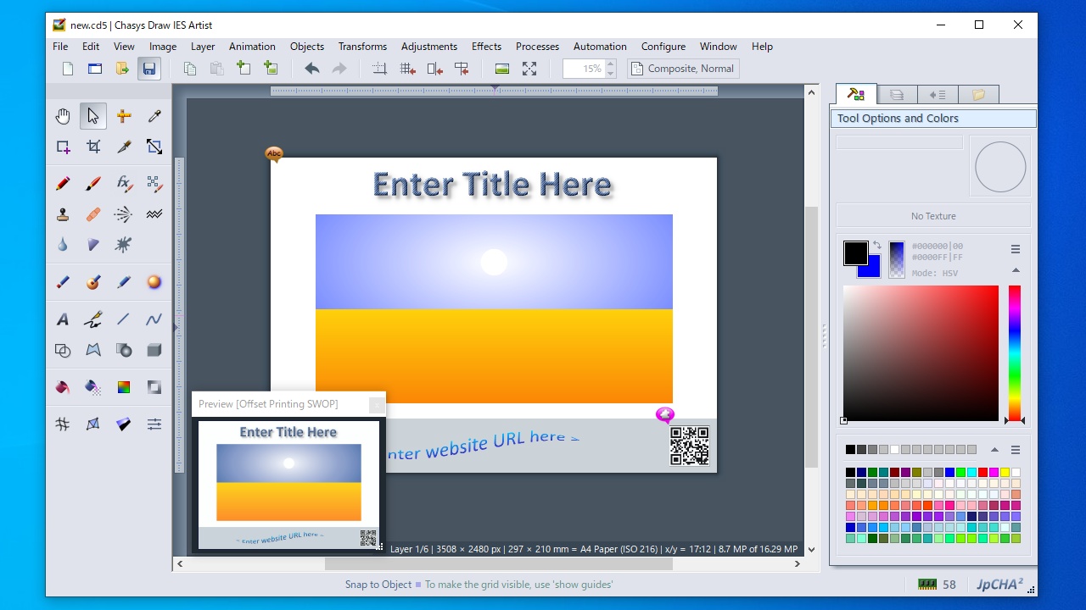Viewport: 1086px width, 610px height.
Task: Click the JpCHA² status bar label
Action: (999, 585)
